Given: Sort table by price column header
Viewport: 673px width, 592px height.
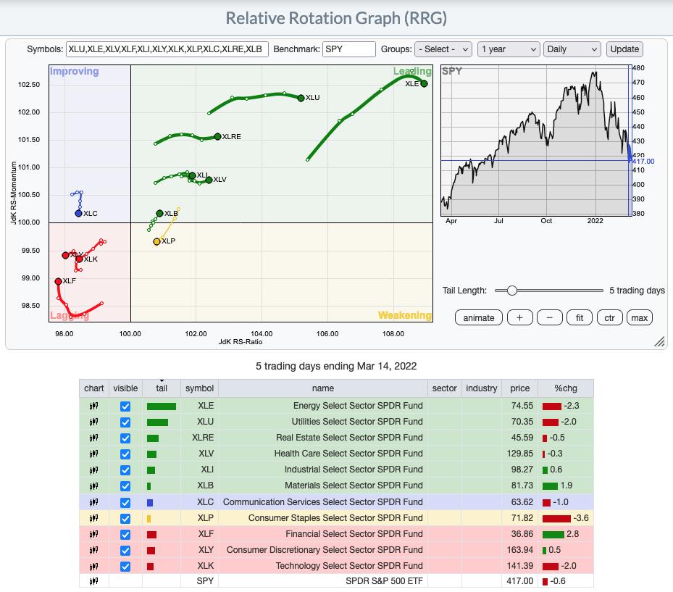Looking at the screenshot, I should (519, 388).
